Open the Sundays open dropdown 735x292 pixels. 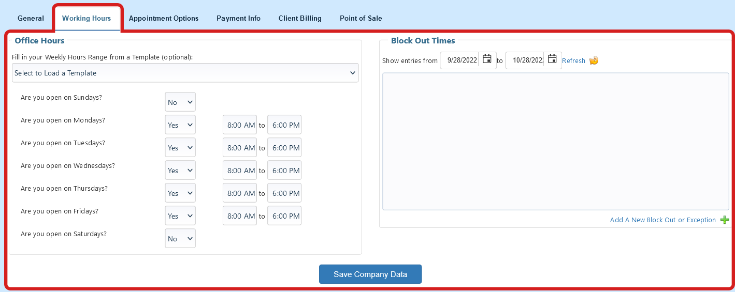pyautogui.click(x=180, y=102)
